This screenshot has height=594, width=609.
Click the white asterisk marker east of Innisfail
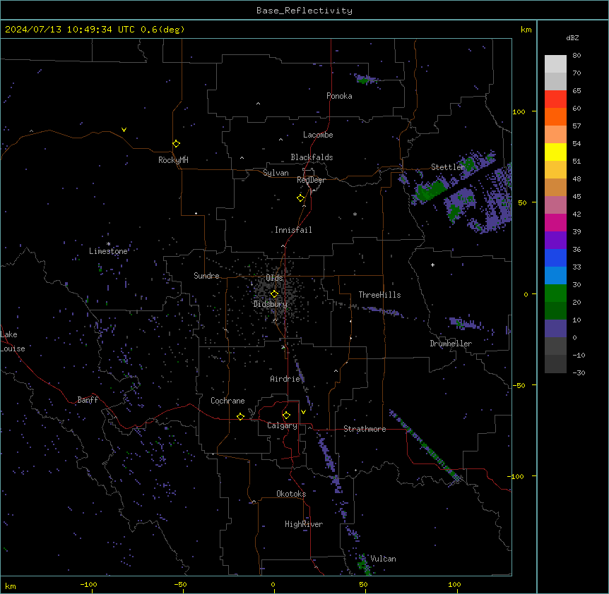[x=355, y=214]
